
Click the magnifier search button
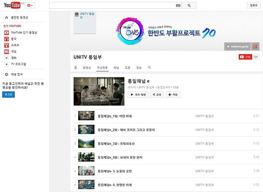point(189,5)
